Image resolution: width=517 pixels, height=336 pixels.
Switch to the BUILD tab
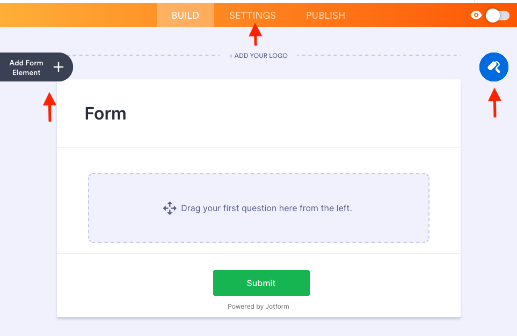(x=185, y=16)
